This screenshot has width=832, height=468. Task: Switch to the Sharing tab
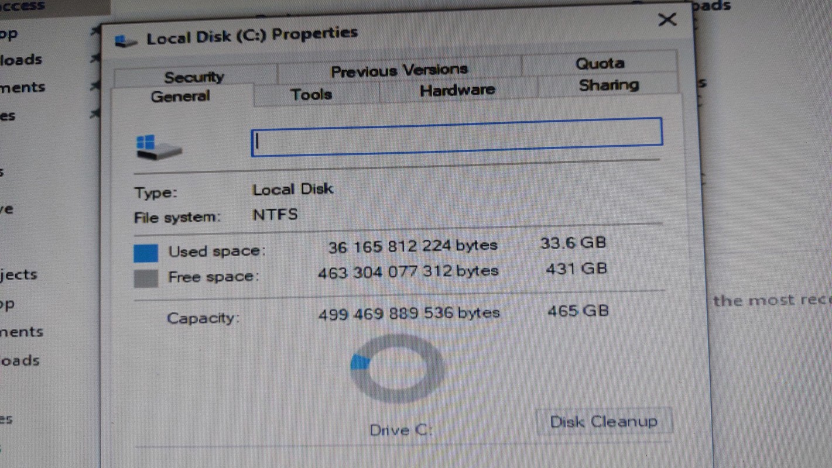[x=608, y=85]
